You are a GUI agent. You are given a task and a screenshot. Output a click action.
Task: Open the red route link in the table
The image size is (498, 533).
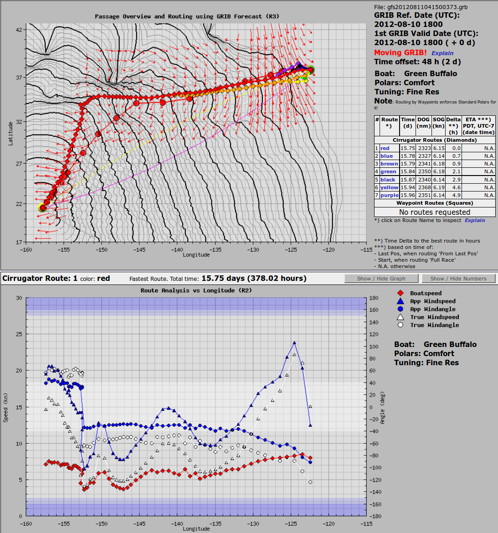(x=385, y=148)
